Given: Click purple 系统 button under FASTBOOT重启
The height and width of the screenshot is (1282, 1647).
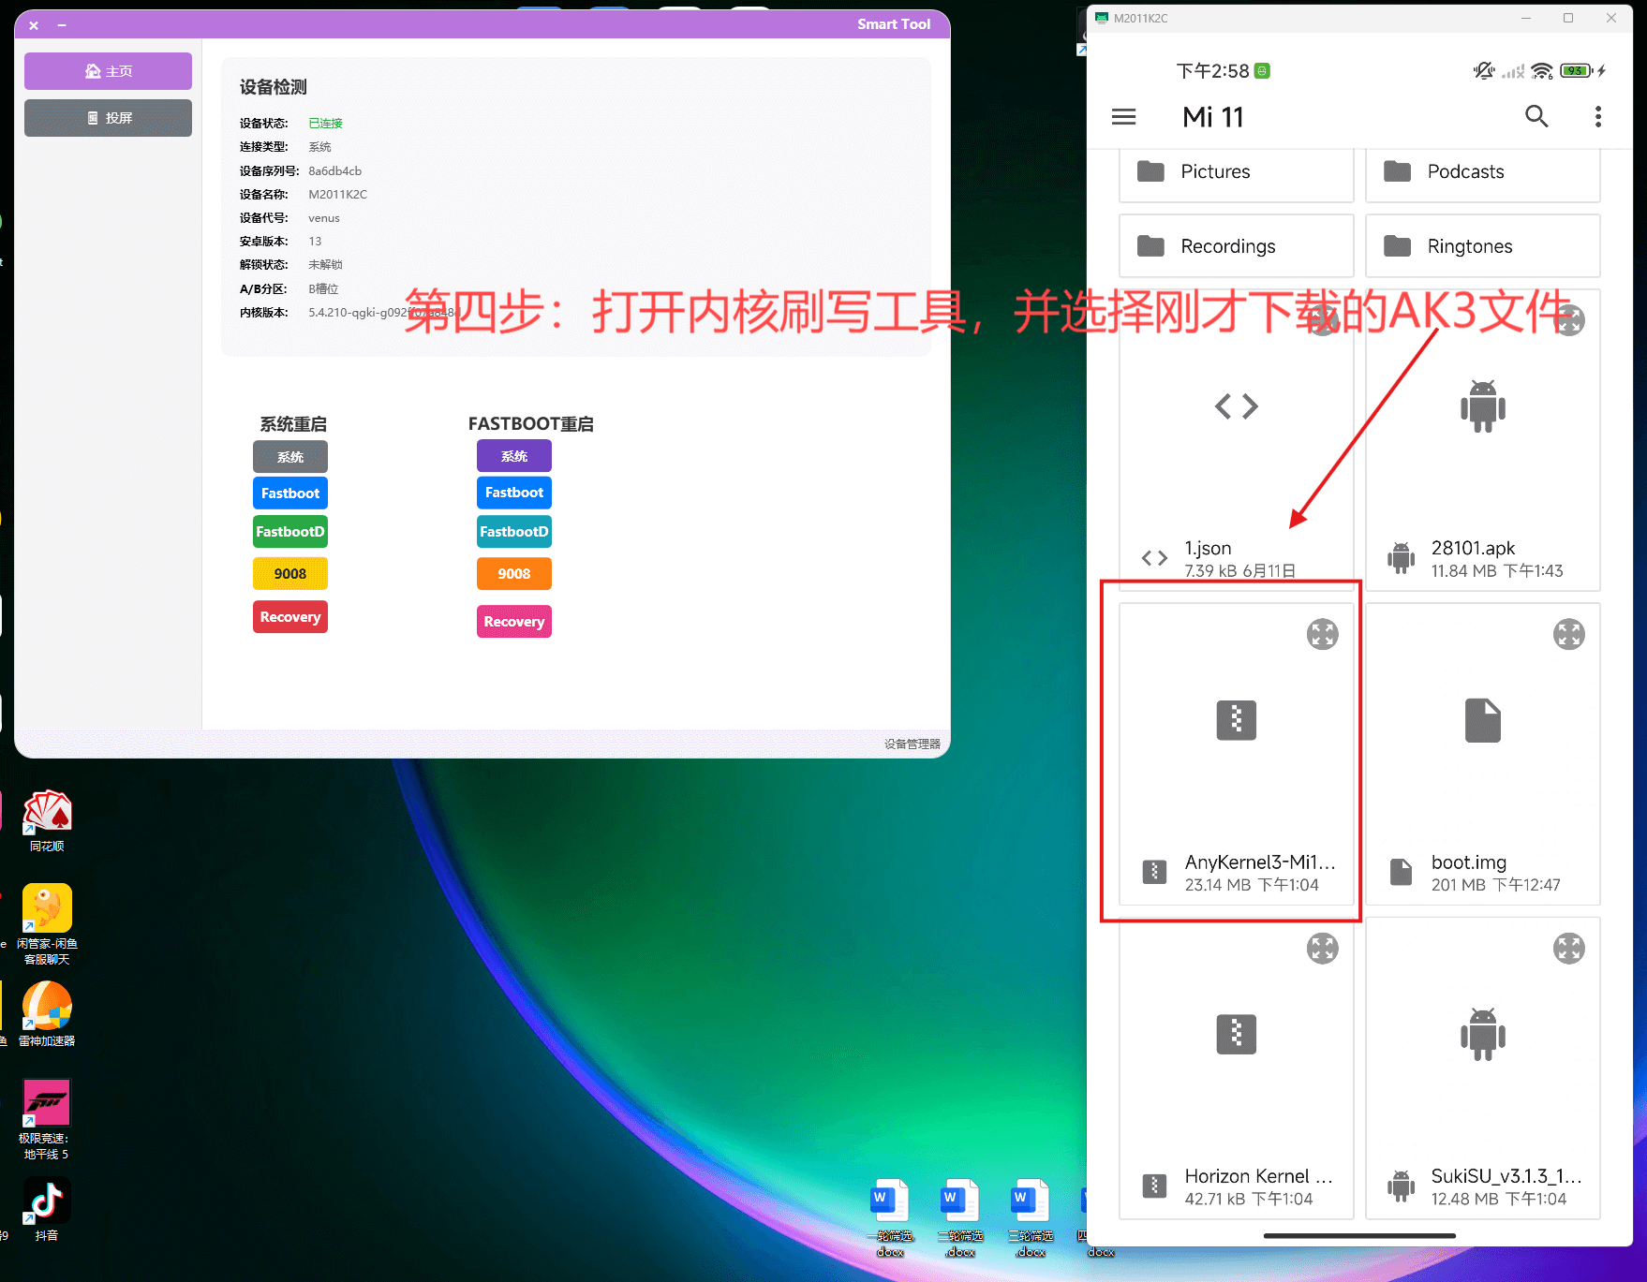Looking at the screenshot, I should coord(514,456).
